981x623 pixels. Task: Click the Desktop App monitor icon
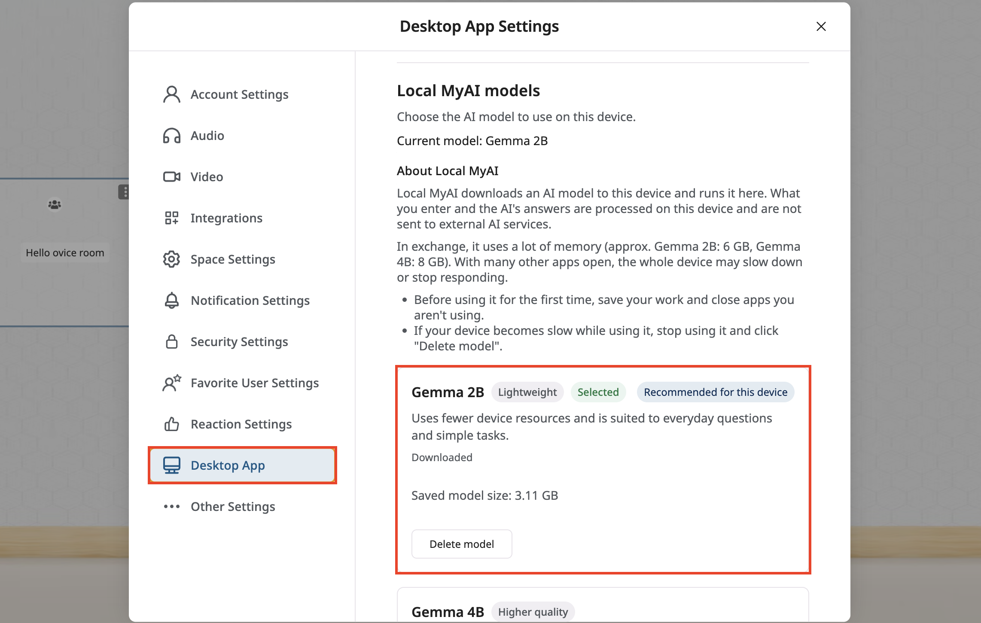(172, 465)
